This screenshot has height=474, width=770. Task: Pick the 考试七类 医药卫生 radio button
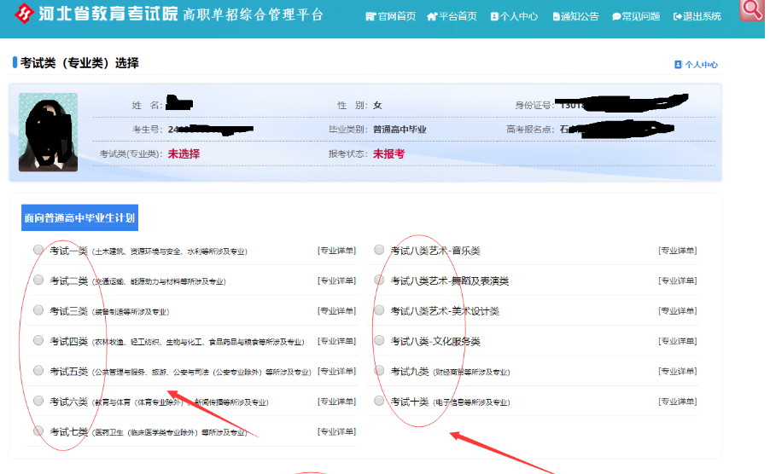(38, 431)
